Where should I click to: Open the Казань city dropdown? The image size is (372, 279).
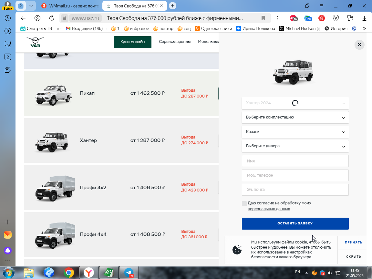[x=295, y=132]
